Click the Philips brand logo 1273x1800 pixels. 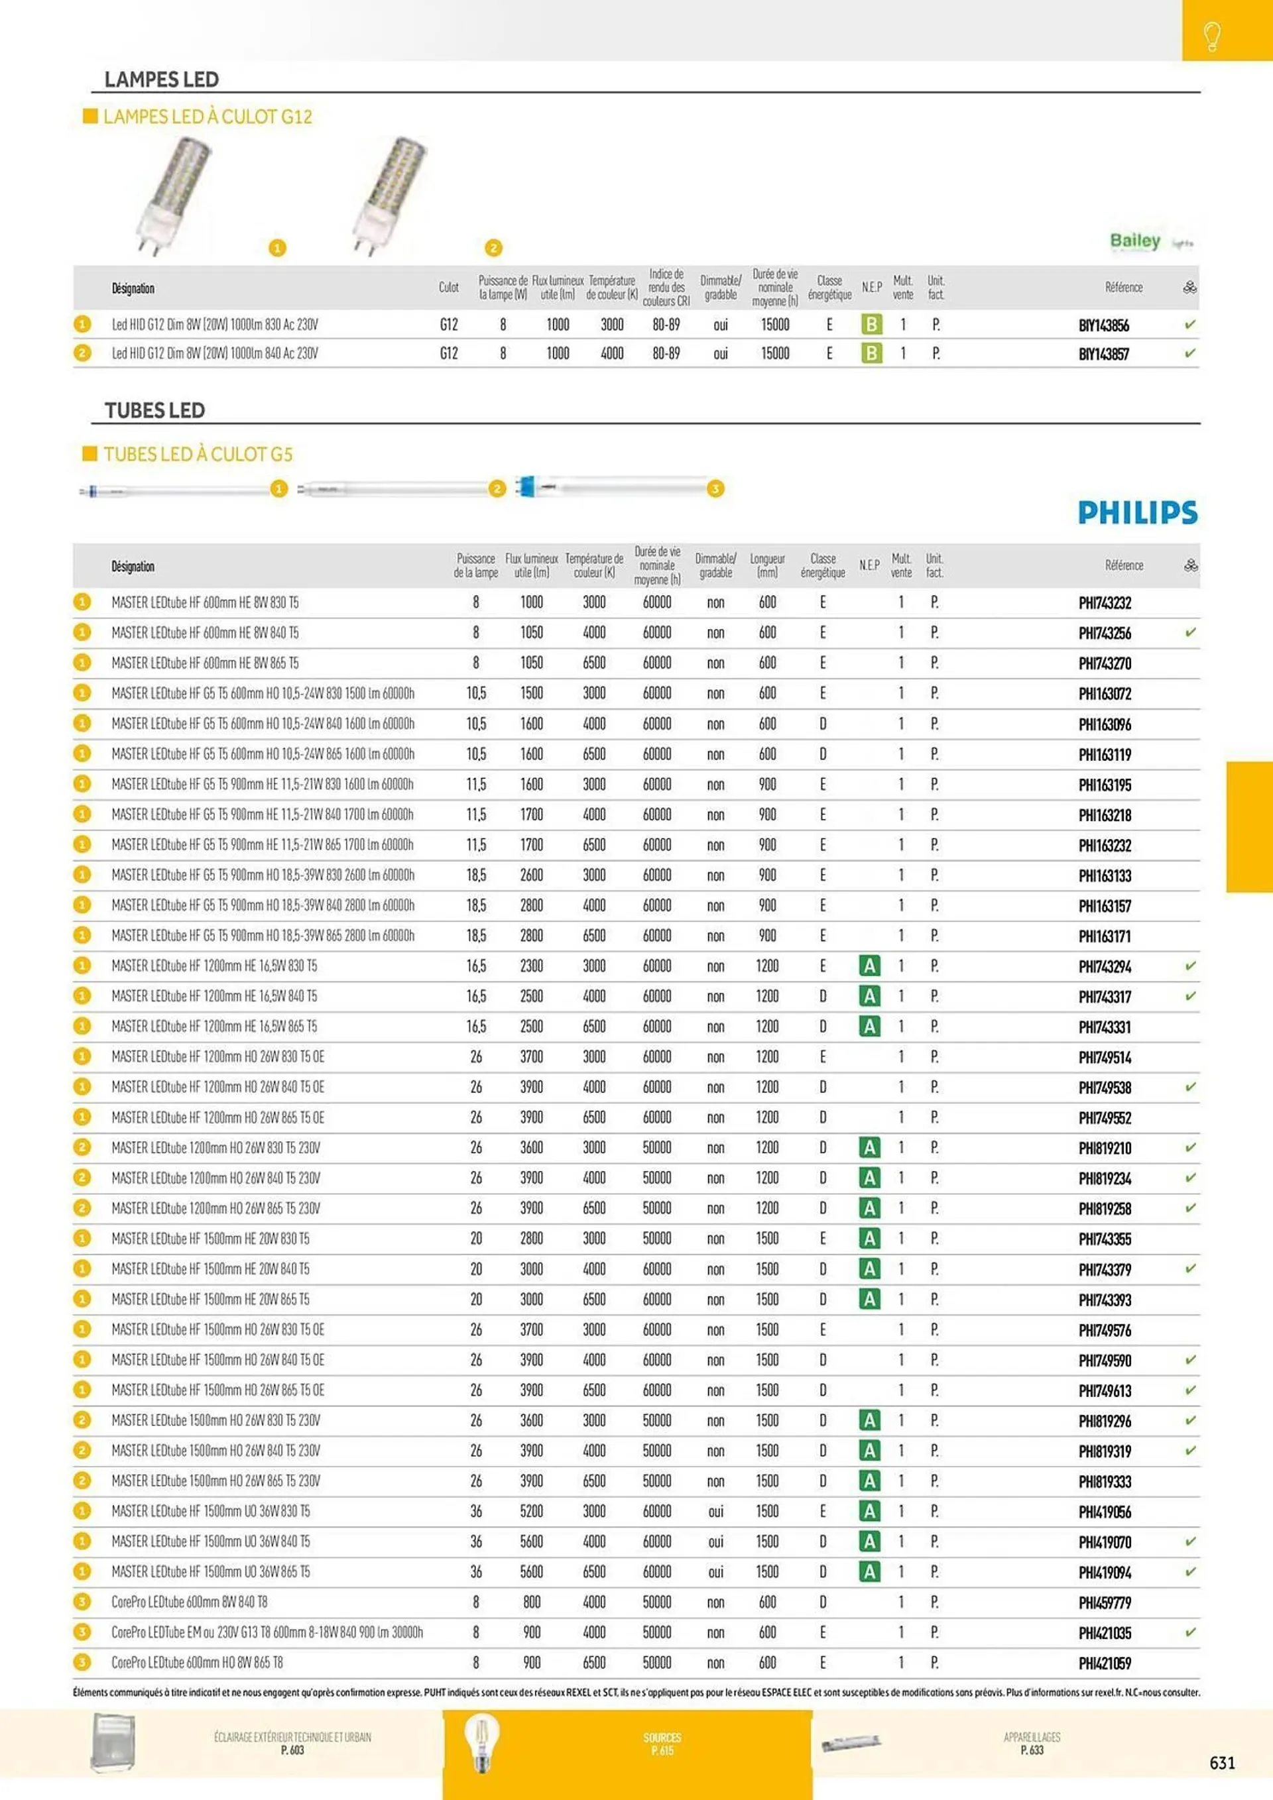[1138, 512]
